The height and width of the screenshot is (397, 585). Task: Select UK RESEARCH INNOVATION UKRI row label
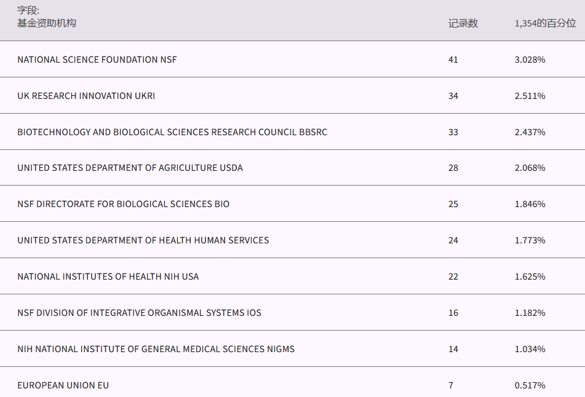tap(86, 96)
